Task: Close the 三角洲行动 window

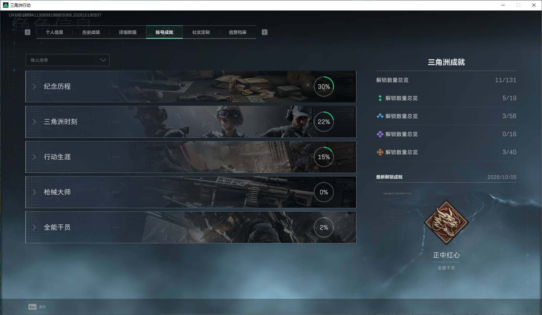Action: [534, 5]
